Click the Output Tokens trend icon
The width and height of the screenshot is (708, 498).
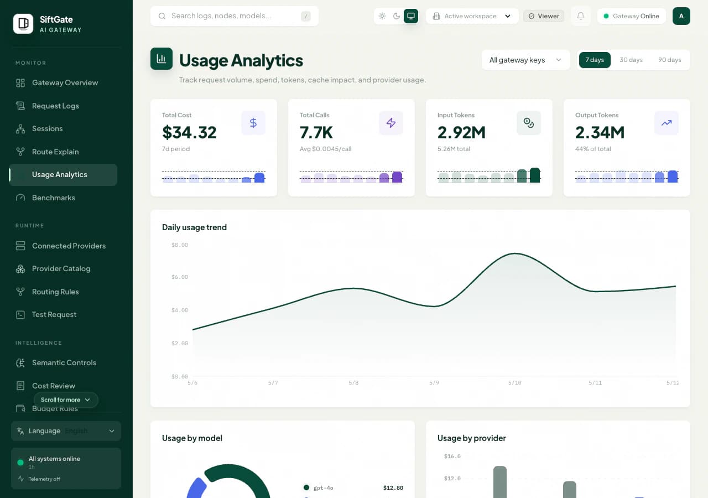pos(667,123)
